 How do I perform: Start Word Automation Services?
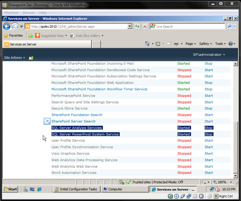point(209,173)
